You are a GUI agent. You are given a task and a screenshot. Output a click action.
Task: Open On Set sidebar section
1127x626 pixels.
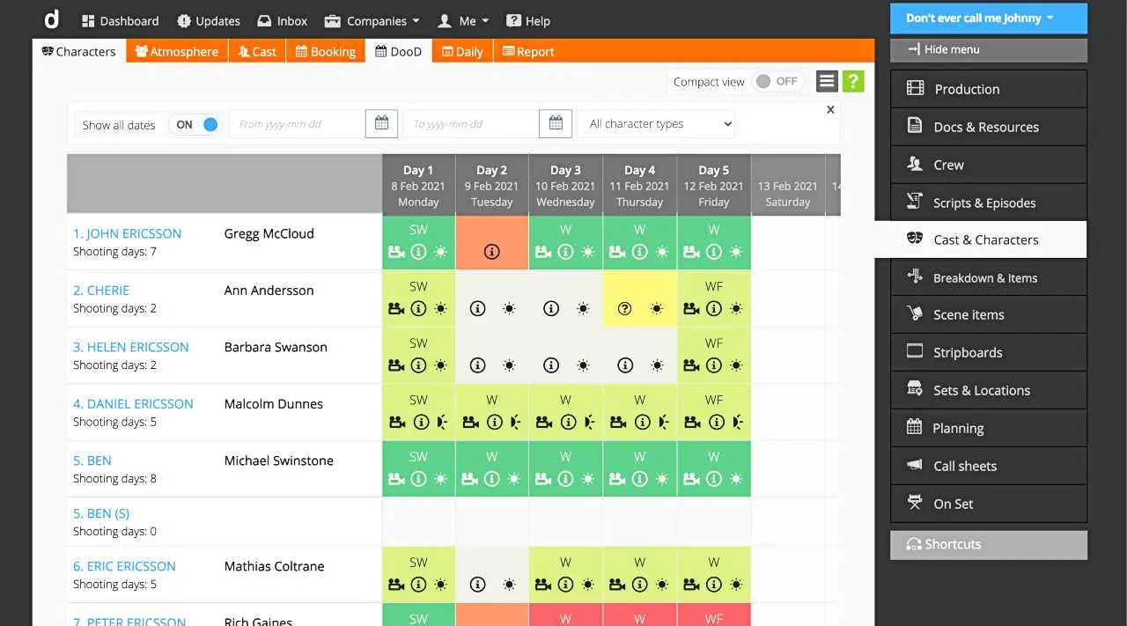point(989,504)
